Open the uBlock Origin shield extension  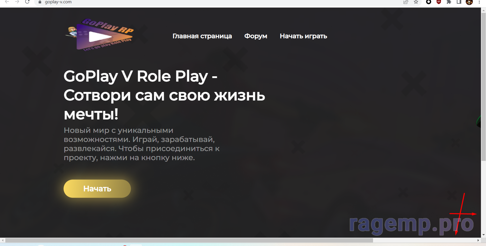tap(439, 2)
